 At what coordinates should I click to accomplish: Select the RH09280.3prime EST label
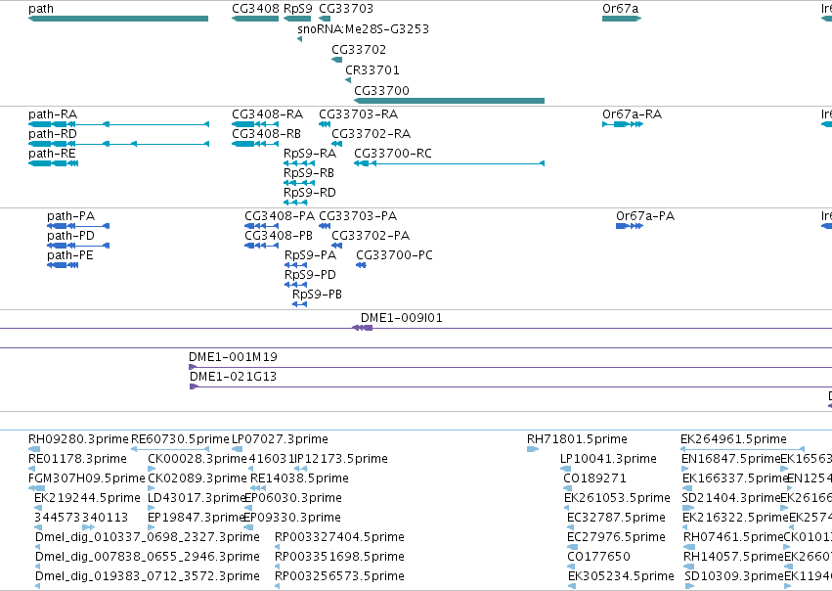click(x=78, y=439)
